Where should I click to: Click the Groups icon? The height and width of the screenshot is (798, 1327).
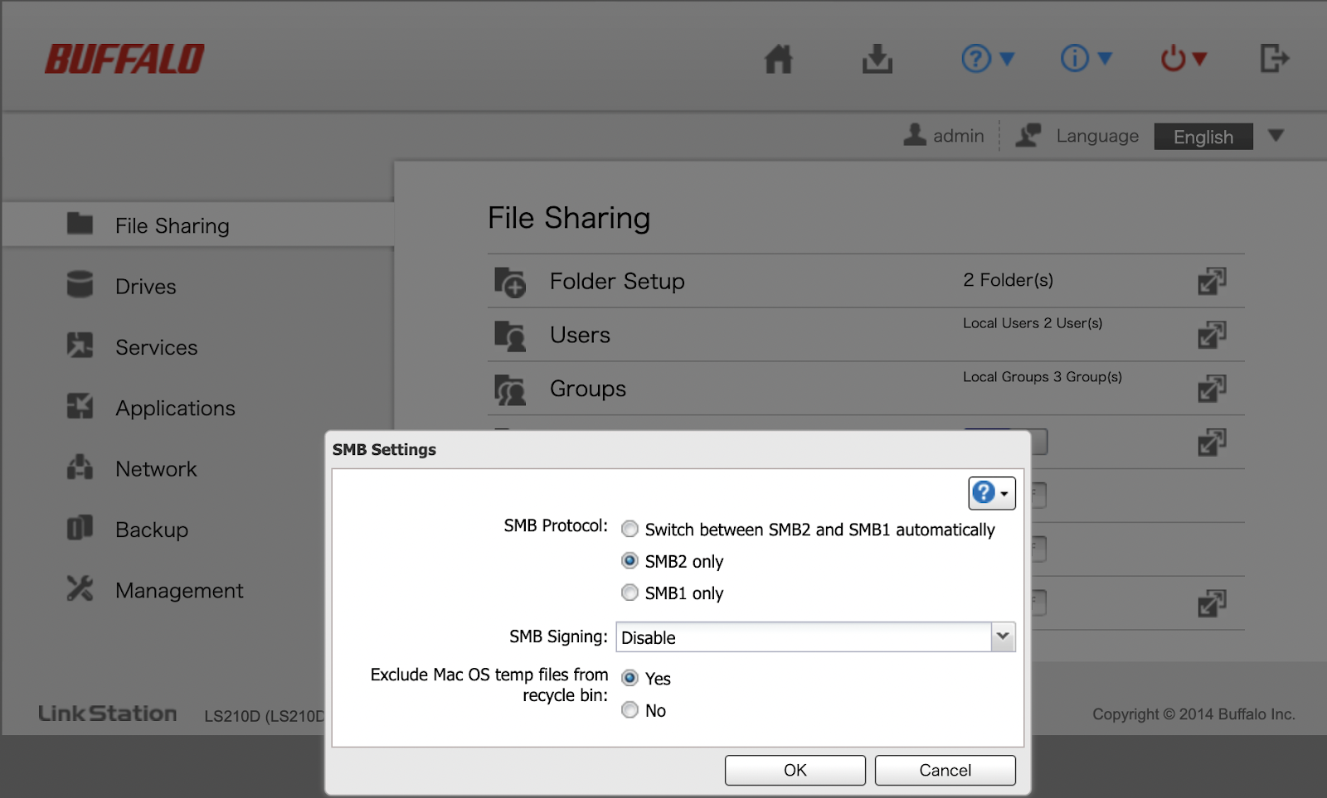(x=510, y=389)
